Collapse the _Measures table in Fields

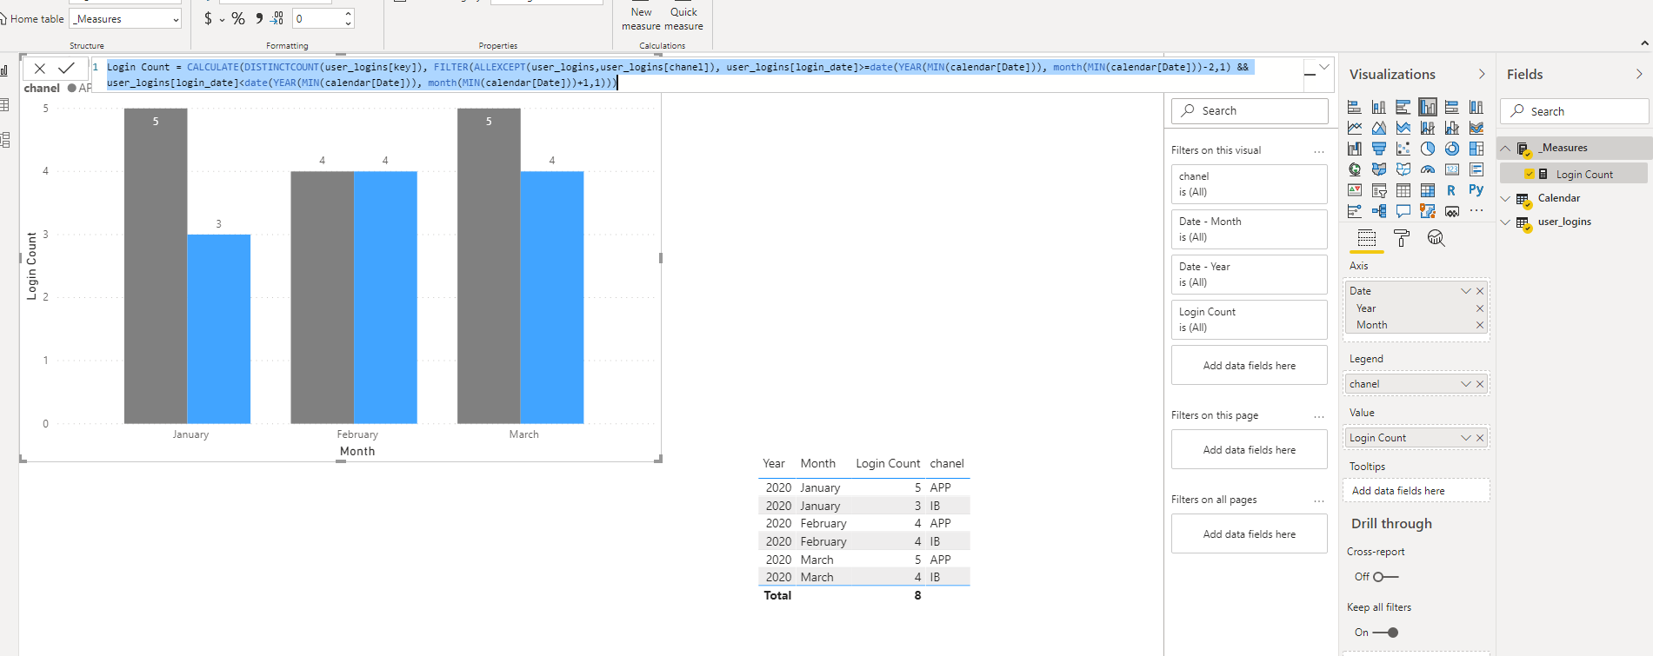point(1506,148)
